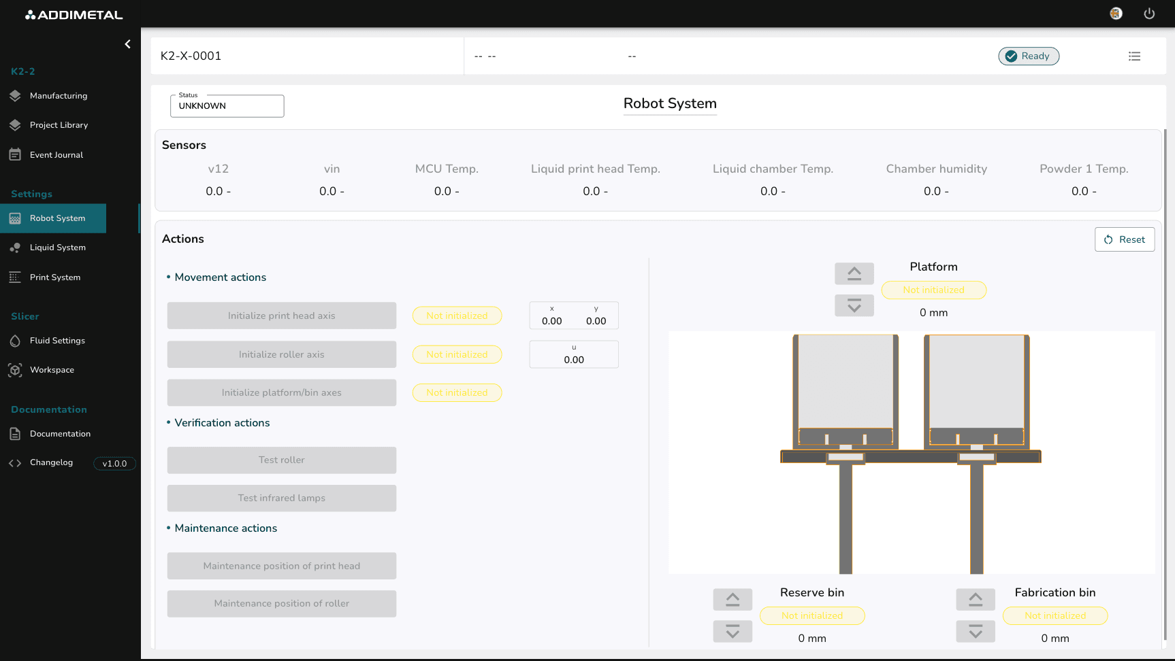1175x661 pixels.
Task: Click the Fluid Settings icon under Slicer
Action: click(15, 341)
